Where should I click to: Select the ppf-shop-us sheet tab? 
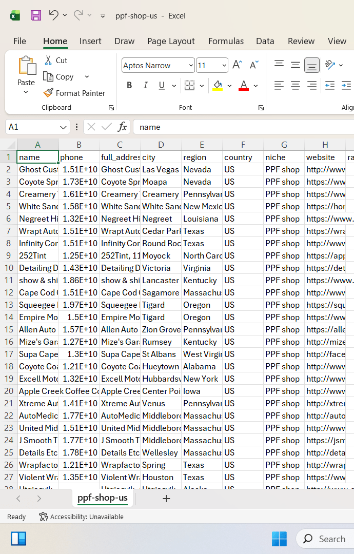click(103, 498)
